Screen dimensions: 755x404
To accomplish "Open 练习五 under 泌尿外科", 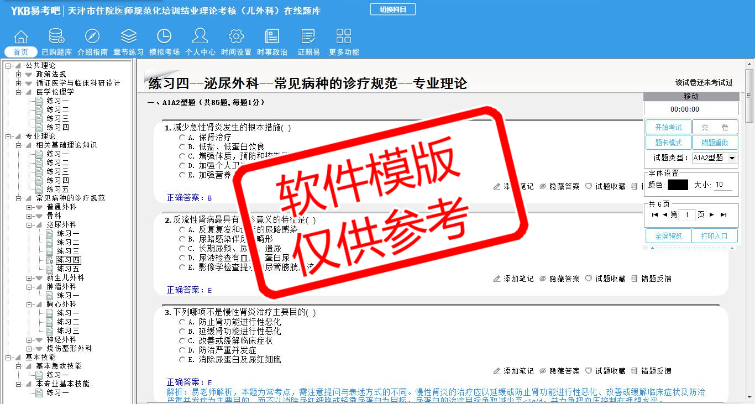I will pos(68,269).
